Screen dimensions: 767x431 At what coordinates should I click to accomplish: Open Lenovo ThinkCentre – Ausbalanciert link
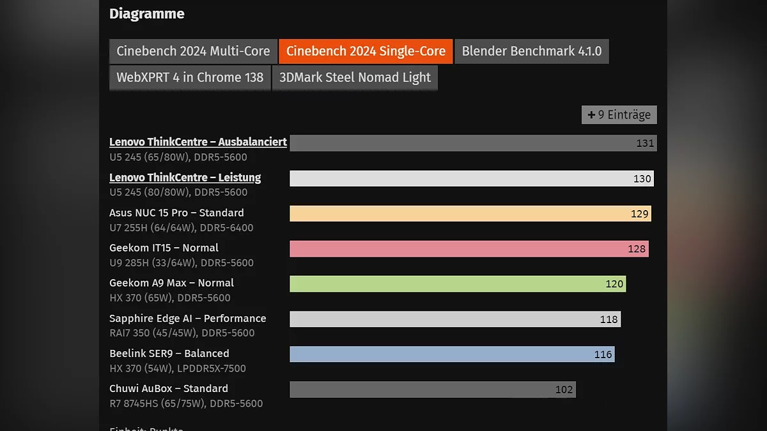tap(198, 142)
